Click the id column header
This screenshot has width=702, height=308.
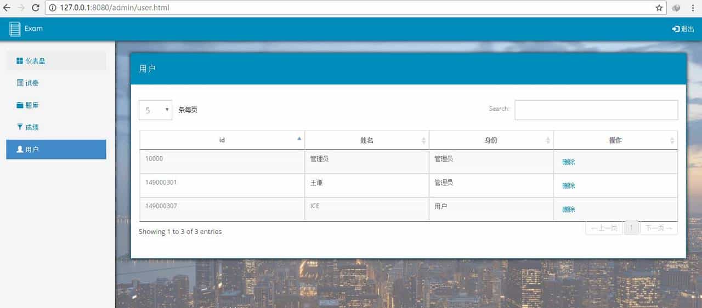[222, 140]
